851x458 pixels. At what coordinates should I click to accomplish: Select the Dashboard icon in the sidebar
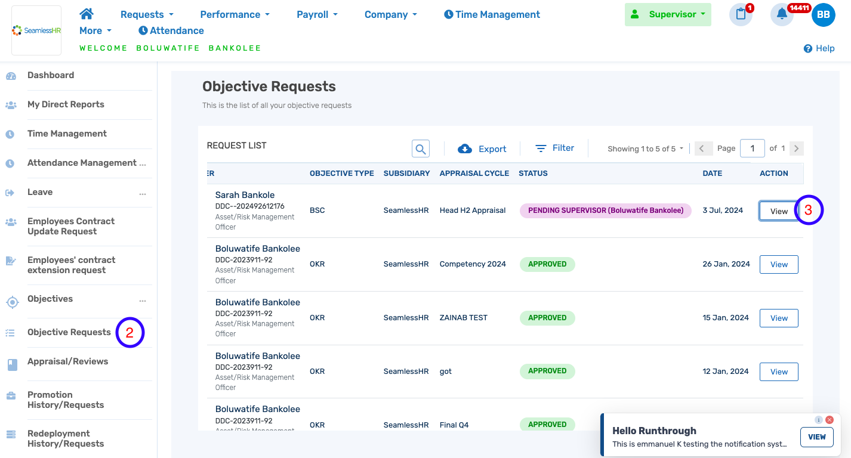[x=11, y=75]
